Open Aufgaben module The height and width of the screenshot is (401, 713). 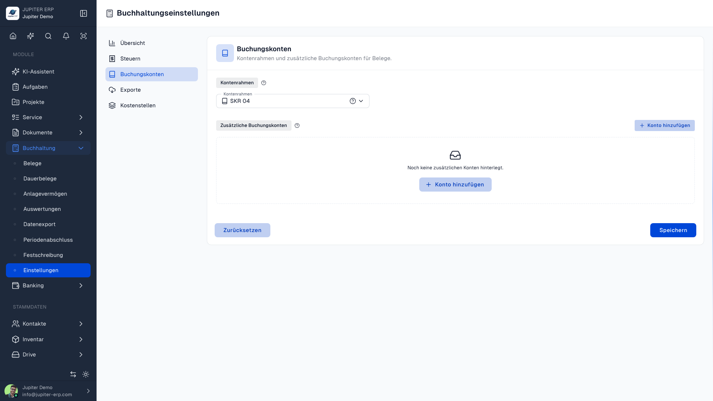point(48,87)
